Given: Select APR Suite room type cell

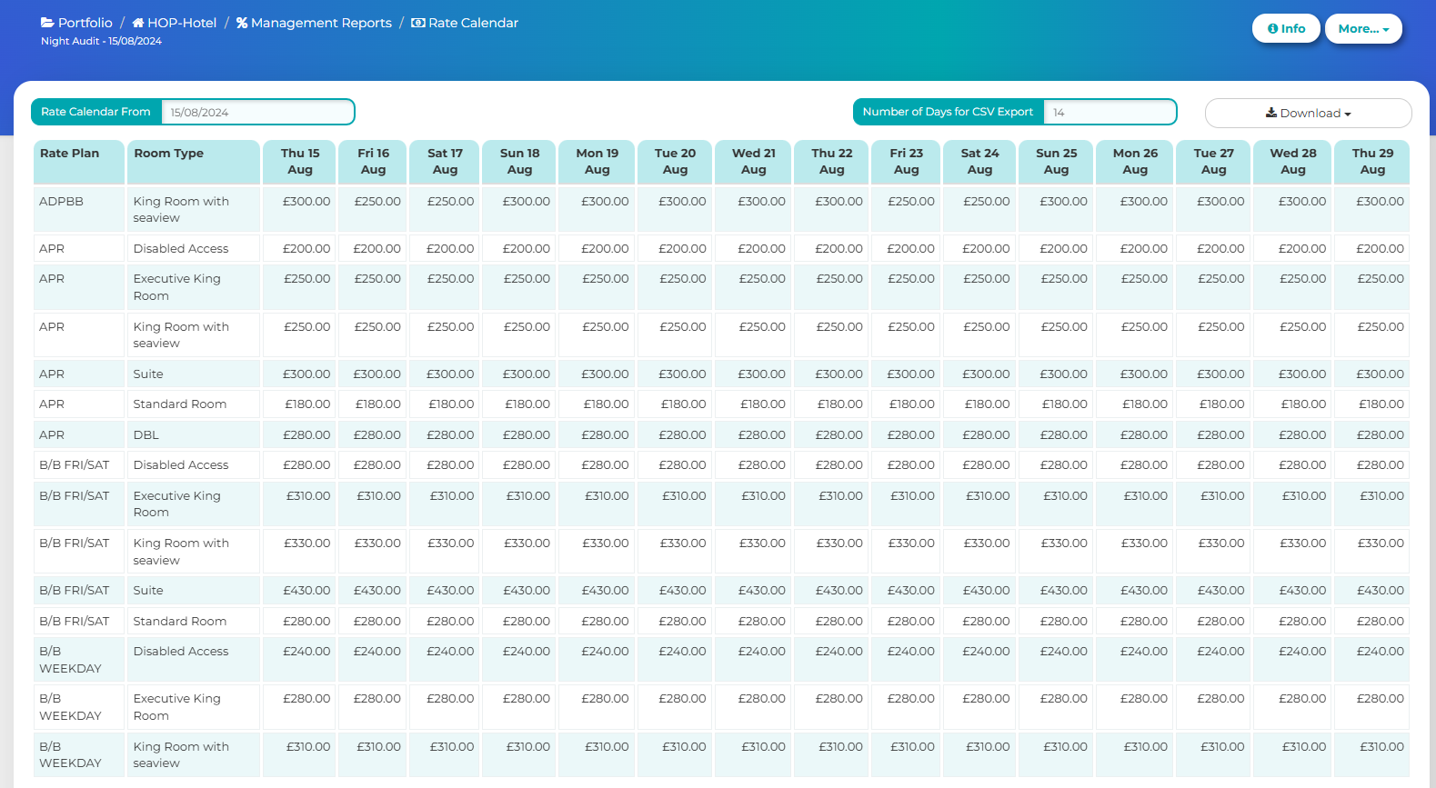Looking at the screenshot, I should (194, 374).
